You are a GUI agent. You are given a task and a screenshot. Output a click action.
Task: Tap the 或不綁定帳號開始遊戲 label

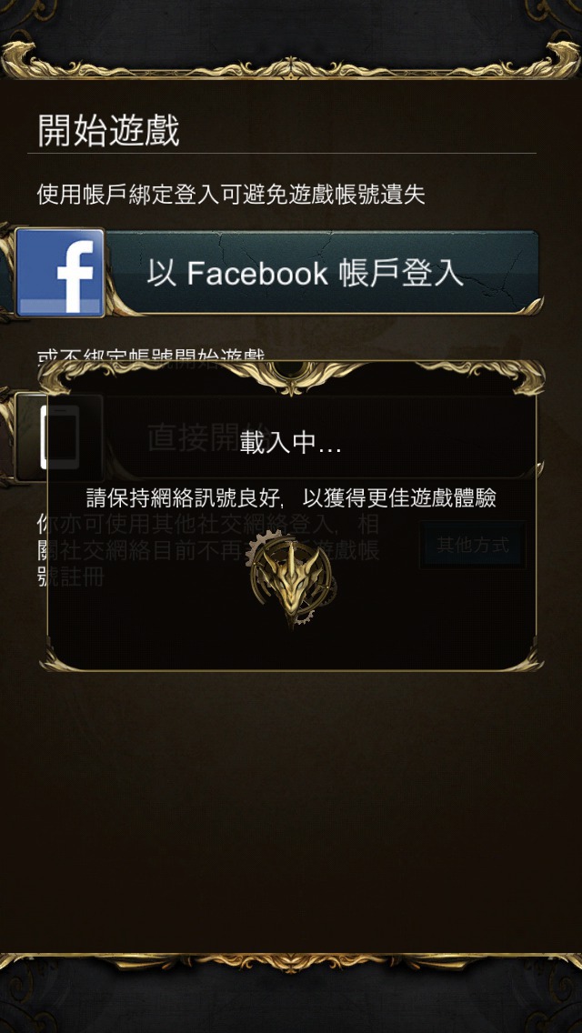pos(151,356)
